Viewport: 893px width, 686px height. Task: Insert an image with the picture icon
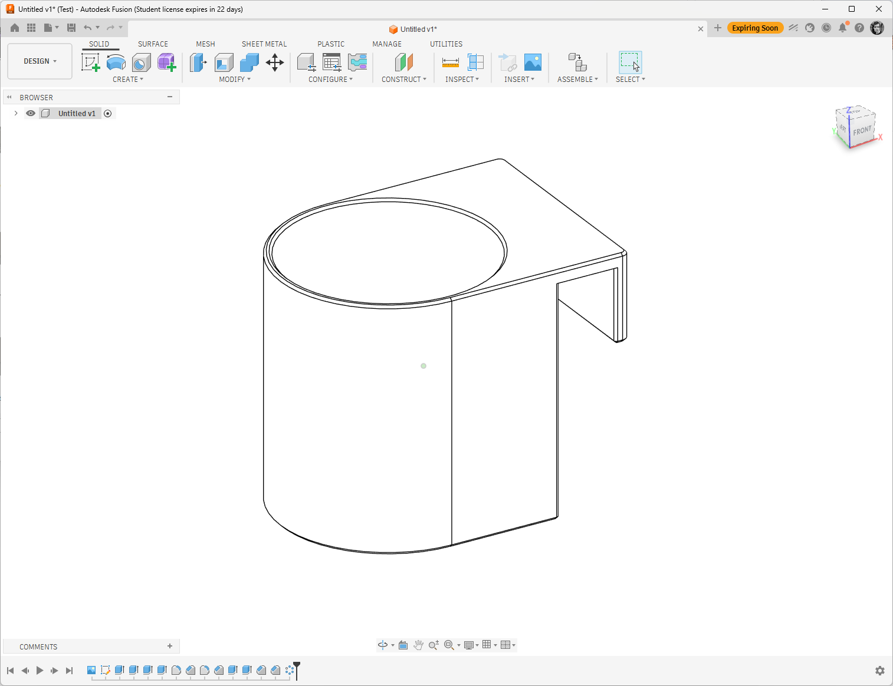pyautogui.click(x=533, y=62)
